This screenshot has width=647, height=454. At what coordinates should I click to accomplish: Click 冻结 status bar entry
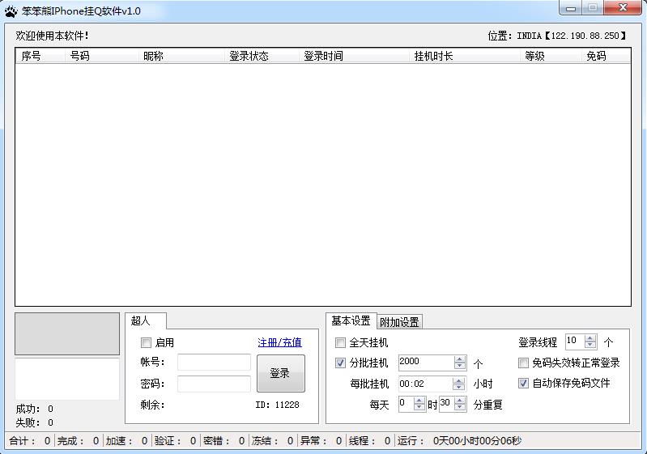pyautogui.click(x=273, y=441)
